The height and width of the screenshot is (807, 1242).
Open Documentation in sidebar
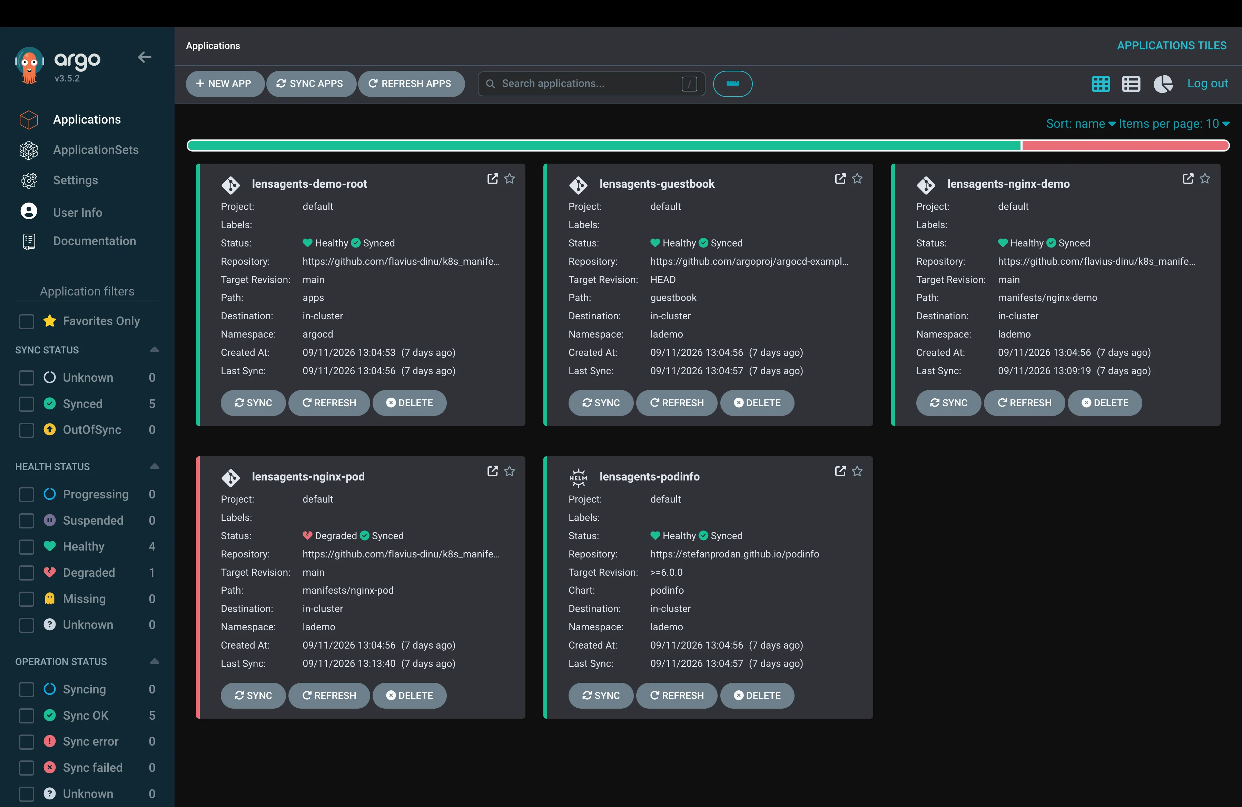(95, 241)
